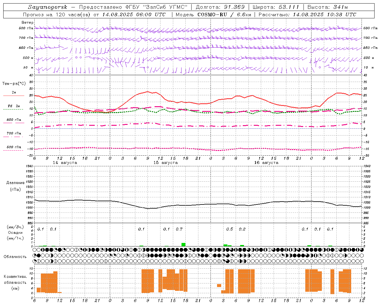The width and height of the screenshot is (379, 303).
Task: Select the '16 августа' date label
Action: 266,163
